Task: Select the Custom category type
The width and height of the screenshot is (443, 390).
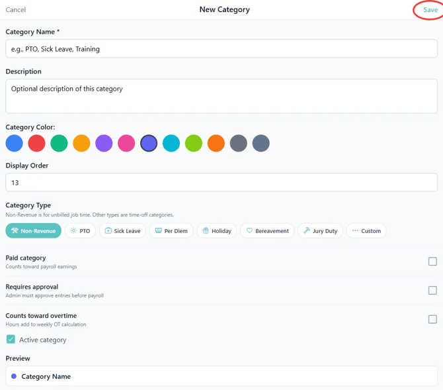Action: 366,230
